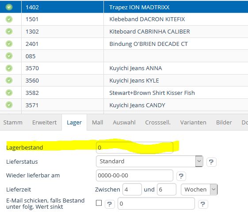Click green status icon for article 085
This screenshot has height=214, width=248.
tap(9, 56)
